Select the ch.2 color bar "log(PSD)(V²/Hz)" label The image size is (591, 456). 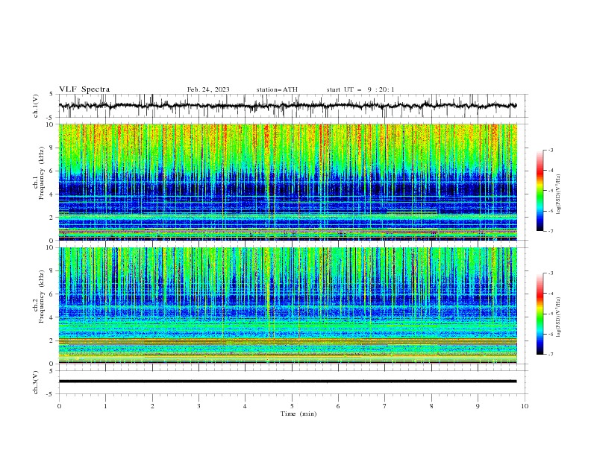559,317
